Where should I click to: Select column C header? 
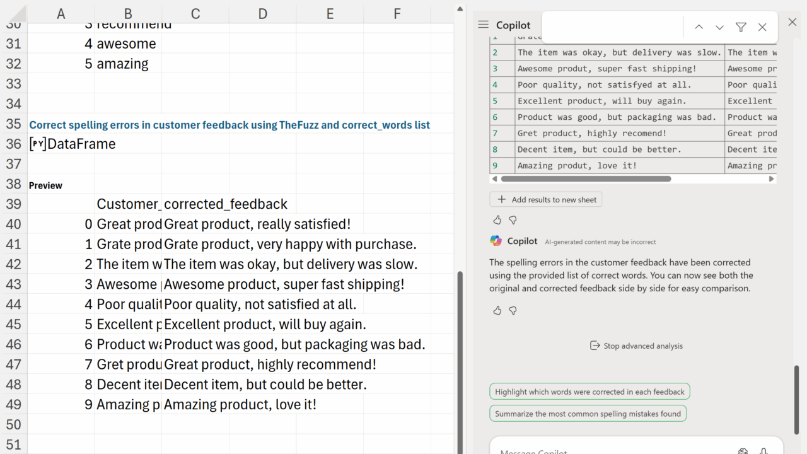tap(195, 13)
